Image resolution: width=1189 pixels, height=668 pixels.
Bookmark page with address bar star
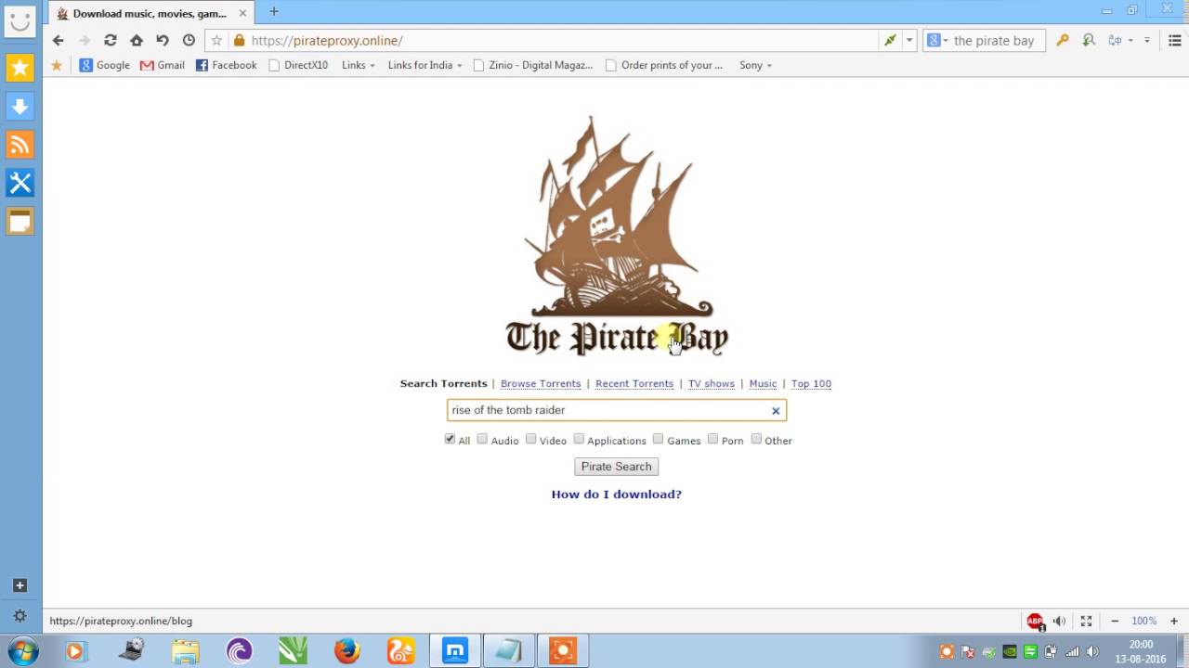[x=216, y=41]
